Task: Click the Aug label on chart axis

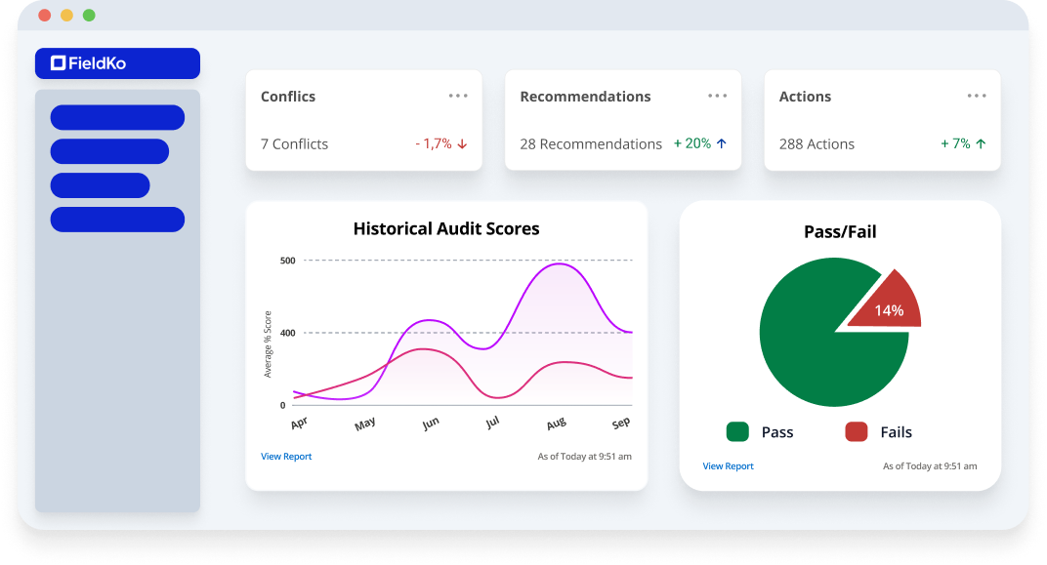Action: coord(557,424)
